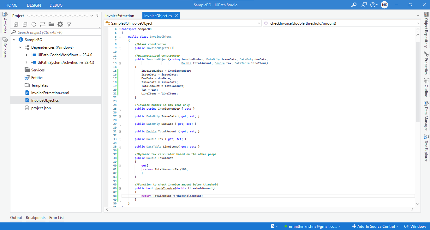Click into Search project field
The height and width of the screenshot is (230, 430).
tap(56, 32)
